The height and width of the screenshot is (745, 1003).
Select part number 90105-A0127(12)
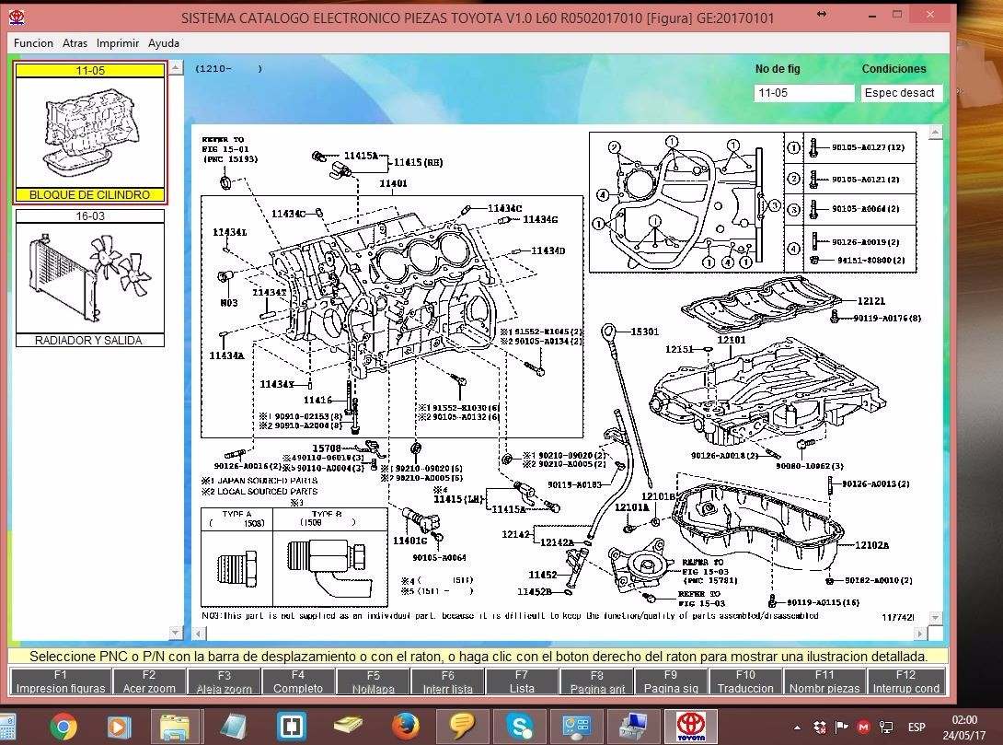pos(868,147)
